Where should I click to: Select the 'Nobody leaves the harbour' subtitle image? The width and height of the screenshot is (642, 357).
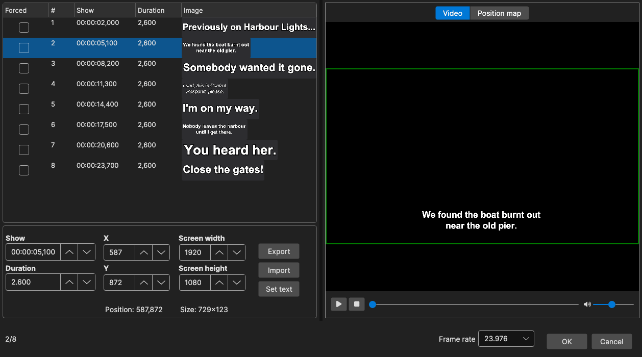click(214, 129)
